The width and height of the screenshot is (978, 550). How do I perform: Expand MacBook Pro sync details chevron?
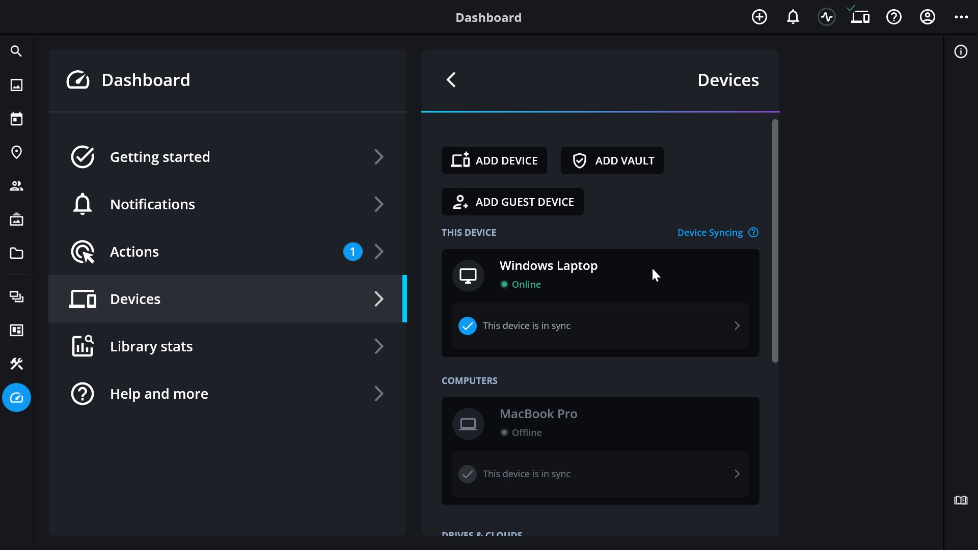(737, 474)
